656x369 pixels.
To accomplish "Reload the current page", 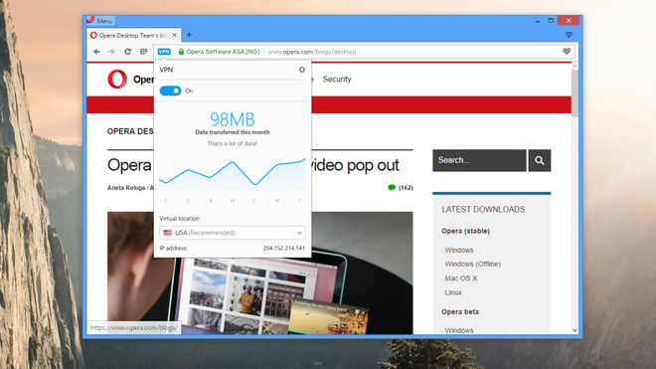I will tap(127, 52).
